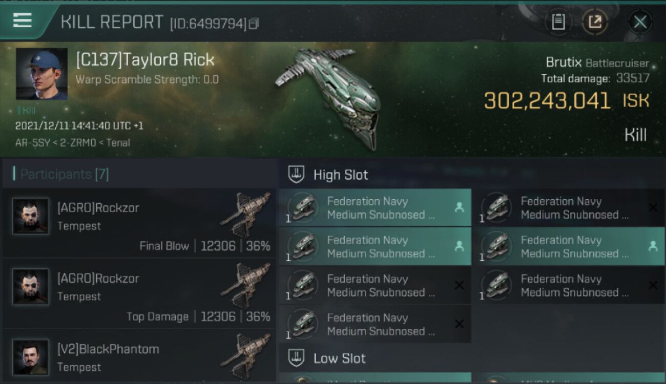Open BlackPhantom's character portrait
Image resolution: width=666 pixels, height=384 pixels.
[x=31, y=357]
